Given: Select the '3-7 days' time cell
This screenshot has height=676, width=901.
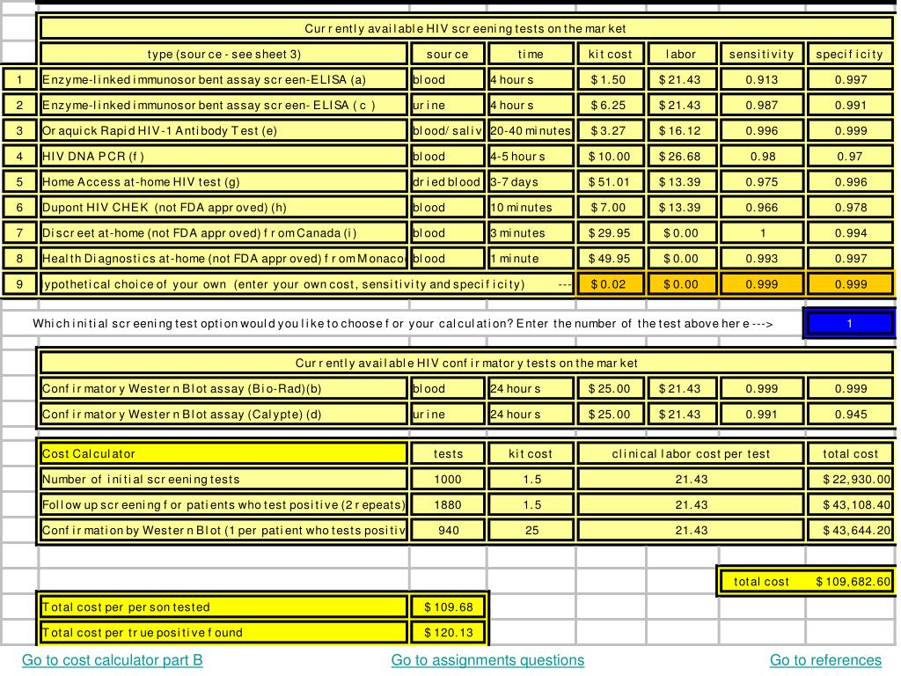Looking at the screenshot, I should pos(531,181).
